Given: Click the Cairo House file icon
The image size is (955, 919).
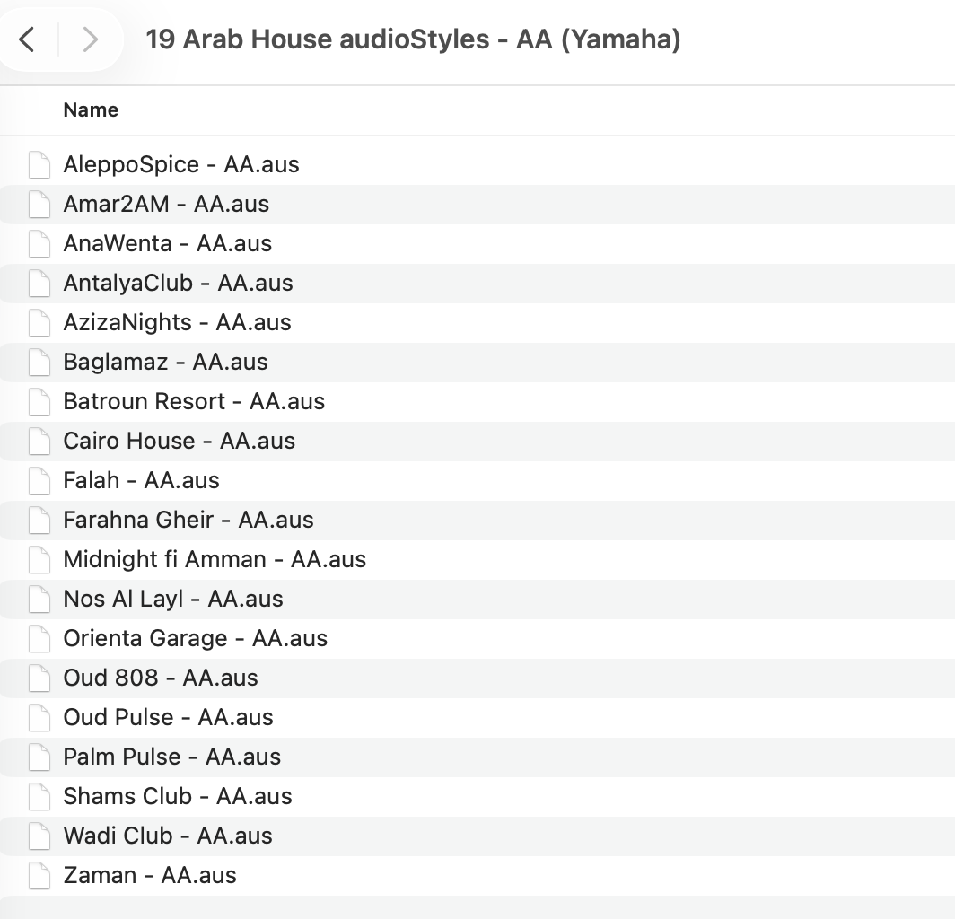Looking at the screenshot, I should [39, 442].
